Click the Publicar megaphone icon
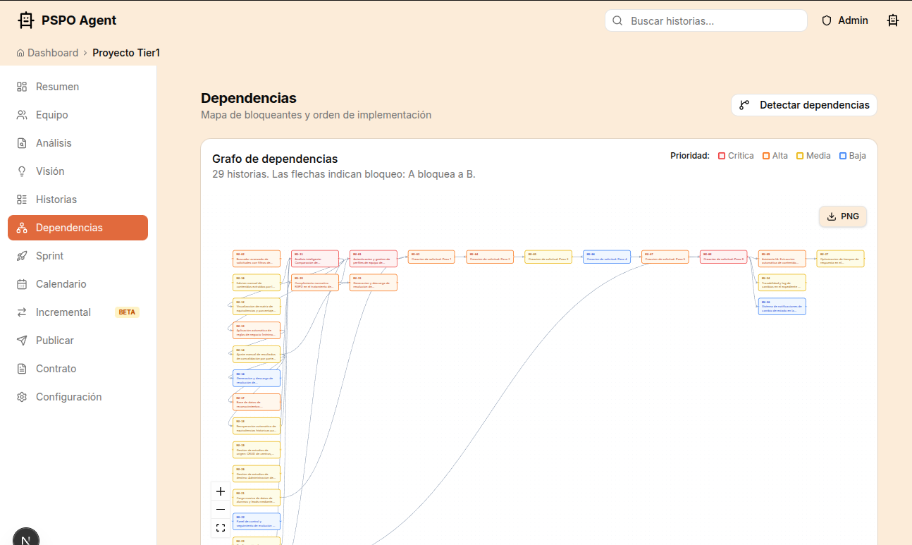This screenshot has width=912, height=545. click(x=21, y=340)
